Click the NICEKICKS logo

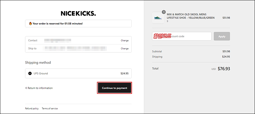point(78,14)
